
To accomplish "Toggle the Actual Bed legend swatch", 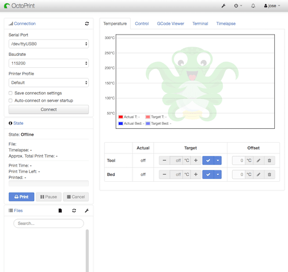I will [121, 124].
